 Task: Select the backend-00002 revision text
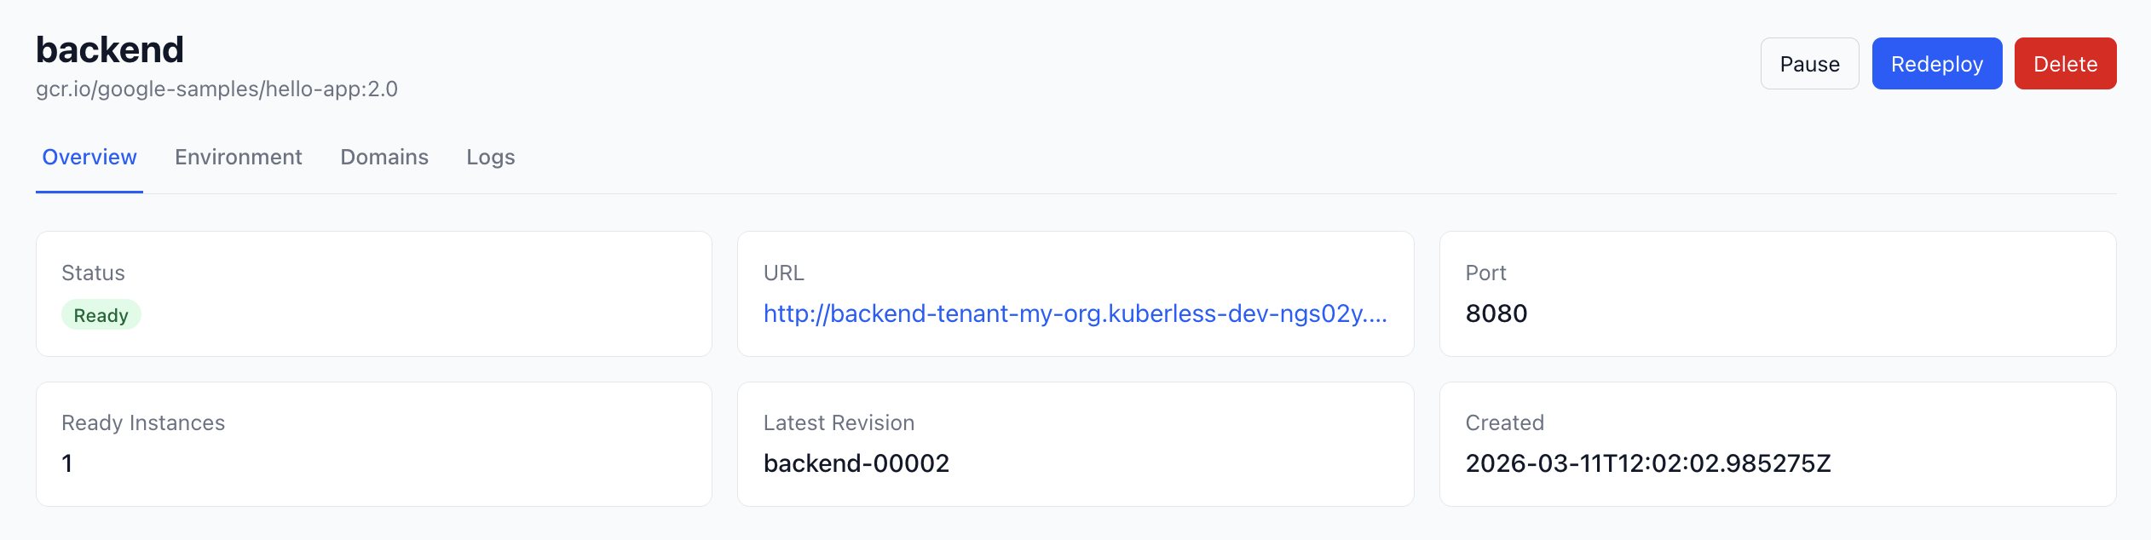click(x=856, y=463)
